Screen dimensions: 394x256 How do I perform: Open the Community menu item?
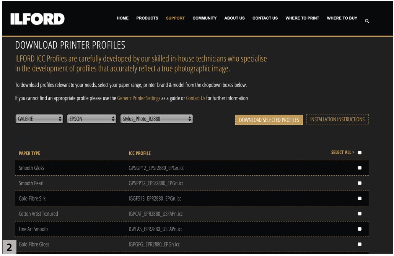point(205,18)
